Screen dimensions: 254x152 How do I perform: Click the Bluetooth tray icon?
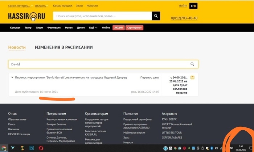point(212,148)
